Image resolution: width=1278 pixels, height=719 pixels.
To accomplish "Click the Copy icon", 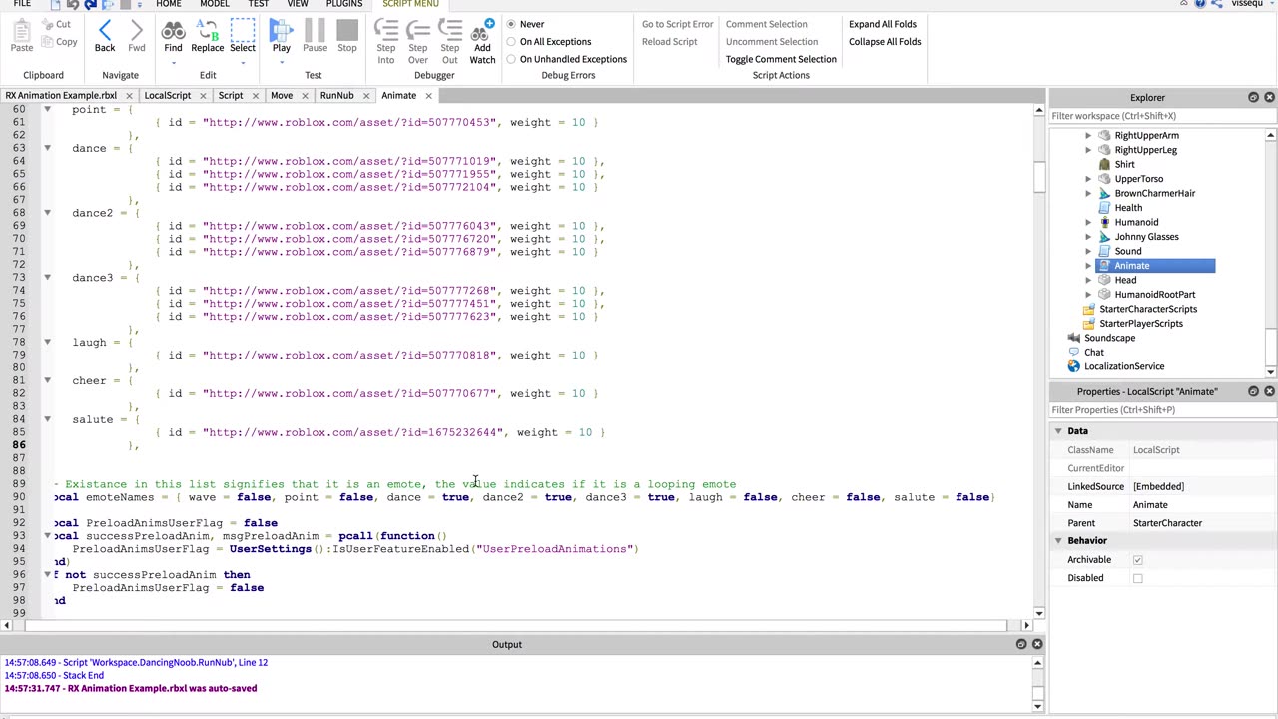I will tap(47, 42).
